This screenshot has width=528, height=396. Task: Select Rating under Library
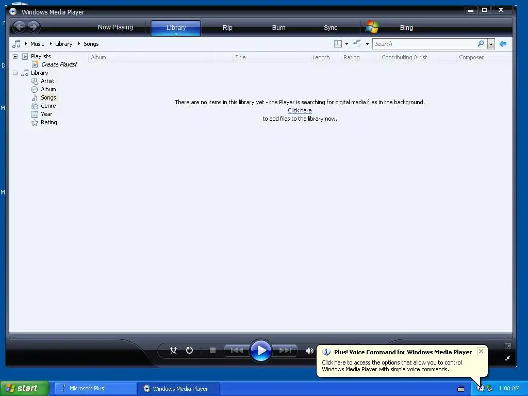click(x=49, y=122)
